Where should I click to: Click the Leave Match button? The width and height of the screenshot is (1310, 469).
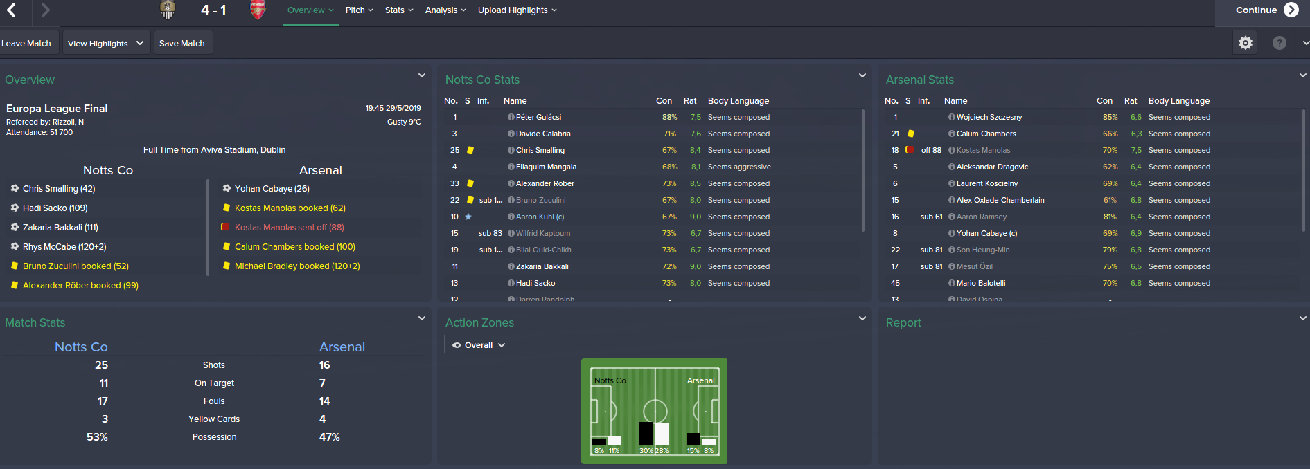point(28,43)
